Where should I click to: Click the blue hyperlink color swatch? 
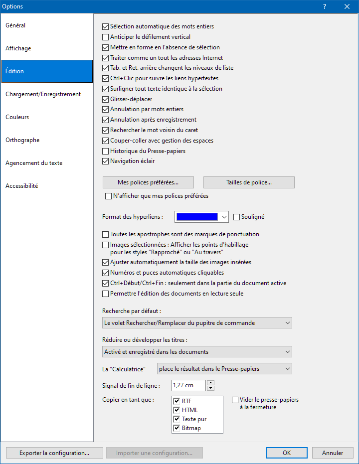pyautogui.click(x=197, y=217)
